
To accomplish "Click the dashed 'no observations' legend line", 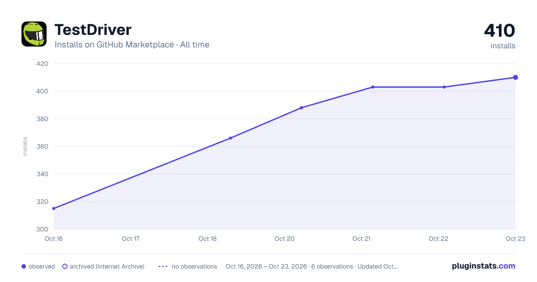I will click(163, 266).
